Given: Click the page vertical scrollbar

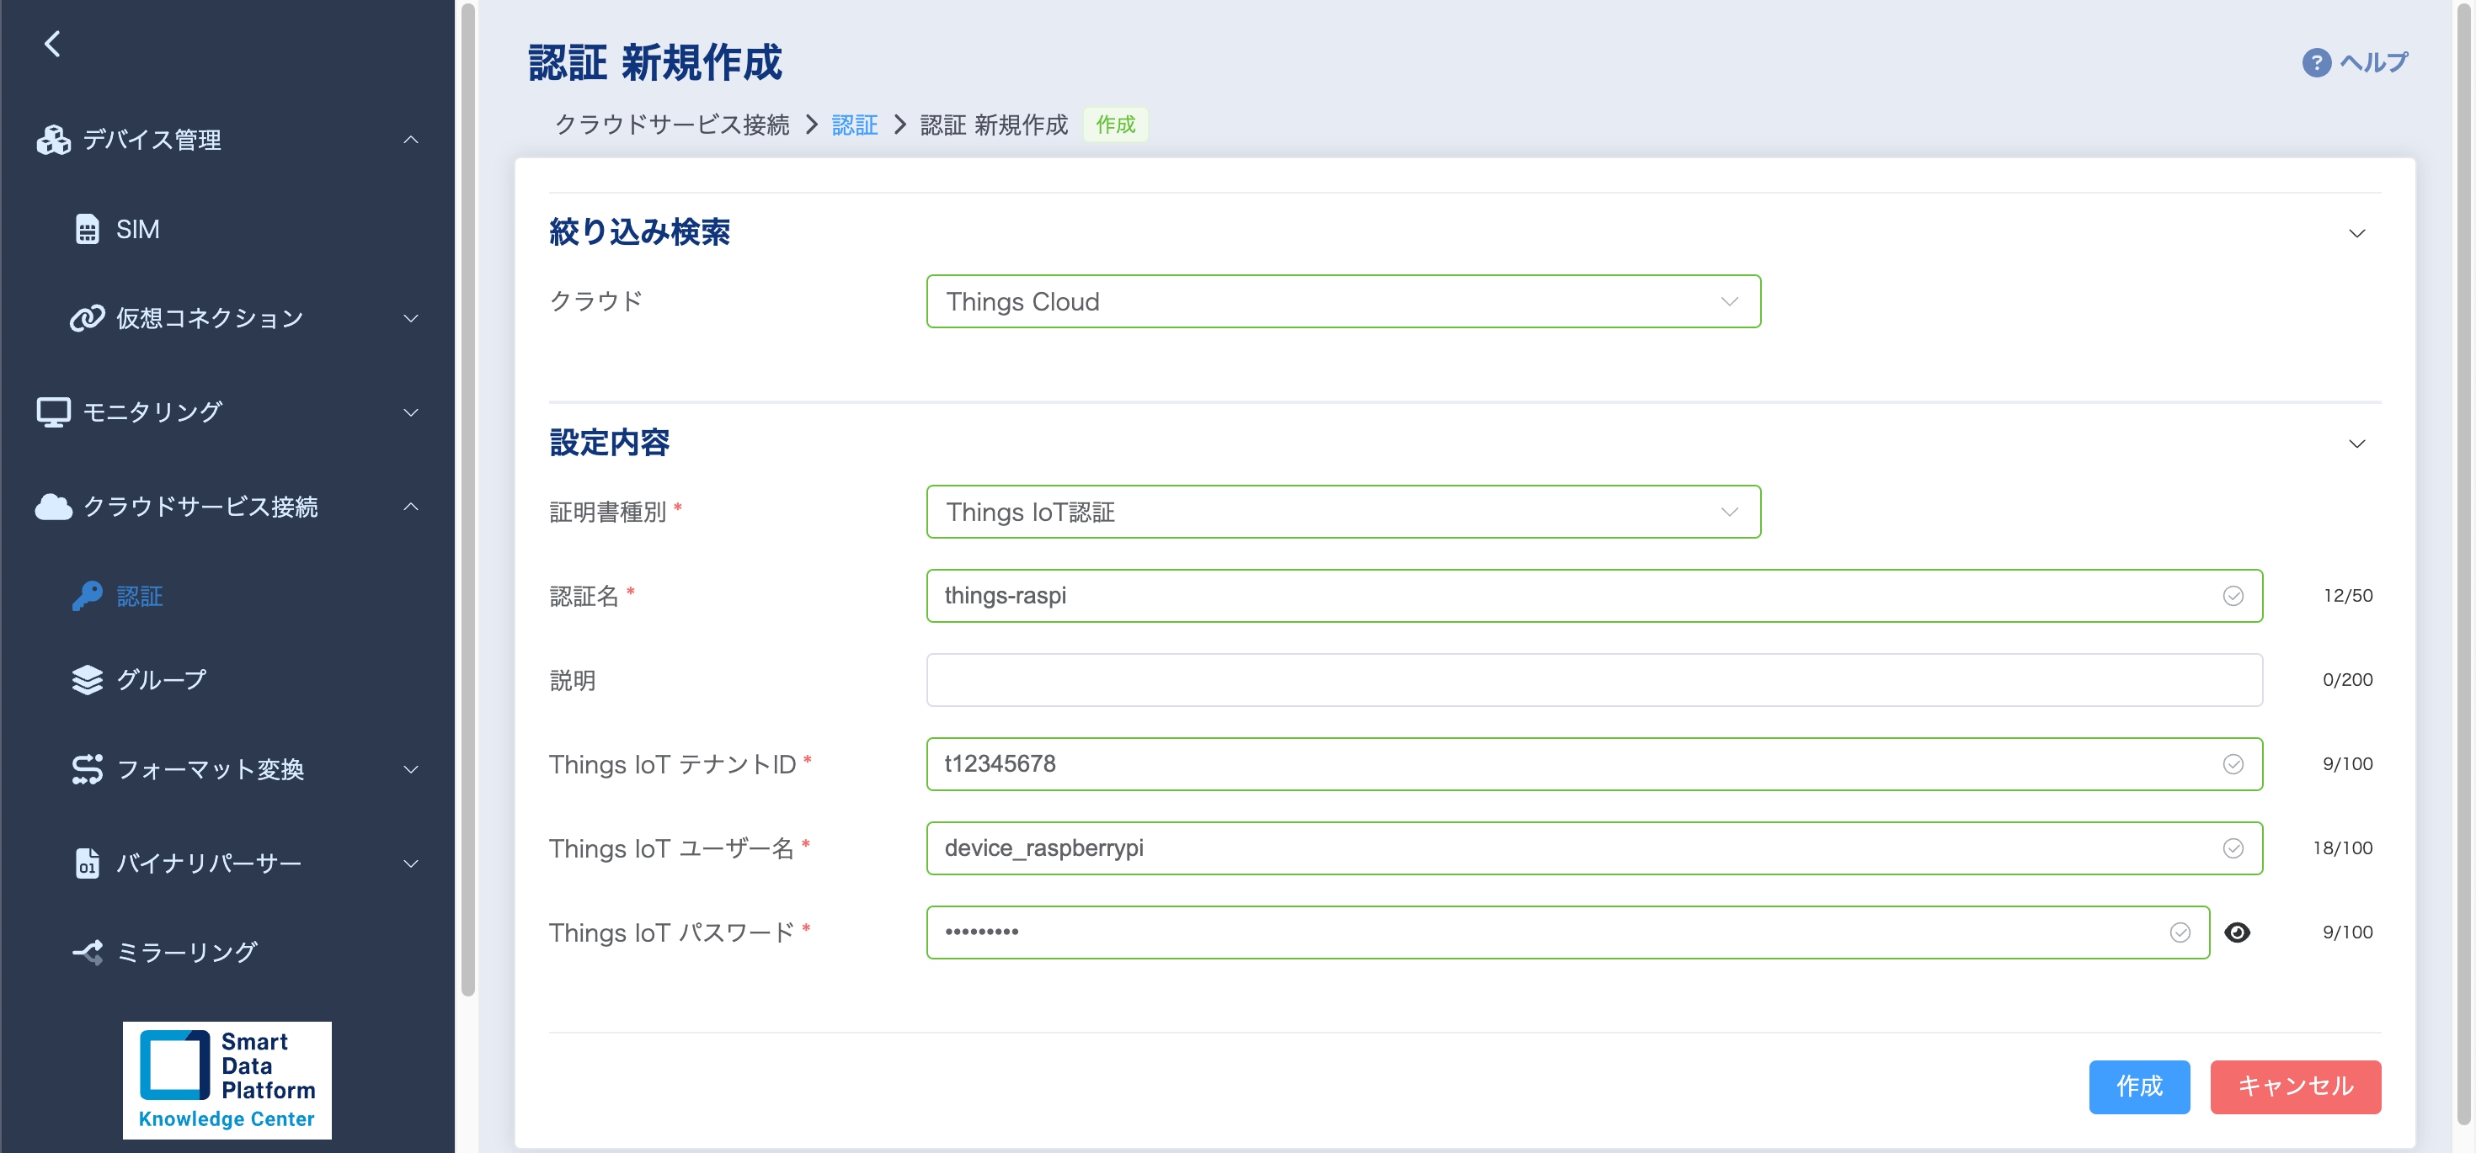Looking at the screenshot, I should point(2464,562).
